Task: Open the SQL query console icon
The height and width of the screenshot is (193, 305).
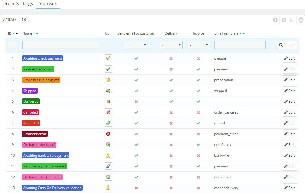Action: click(292, 20)
